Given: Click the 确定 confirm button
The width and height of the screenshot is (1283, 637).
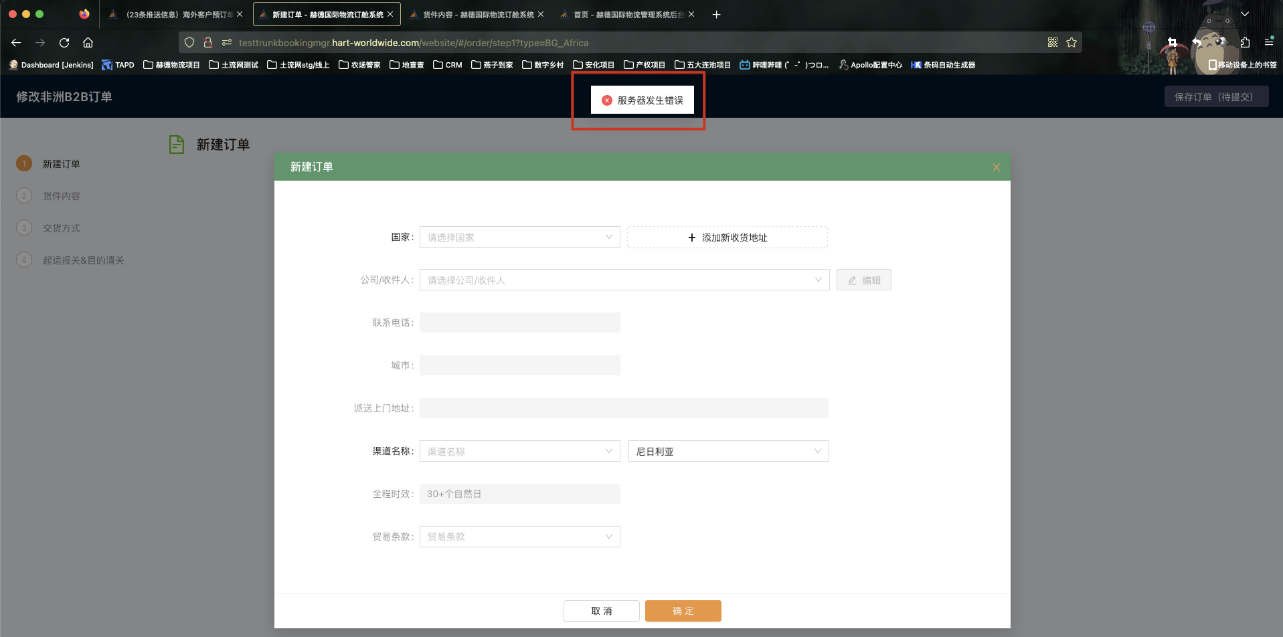Looking at the screenshot, I should tap(683, 611).
